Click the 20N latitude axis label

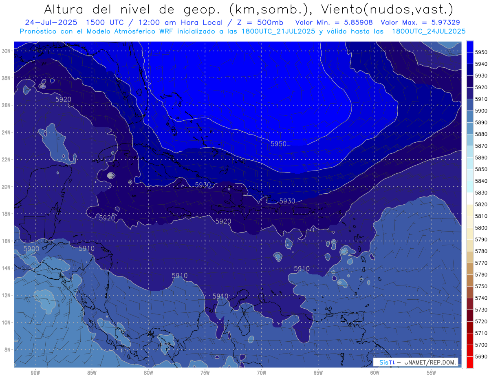(7, 187)
